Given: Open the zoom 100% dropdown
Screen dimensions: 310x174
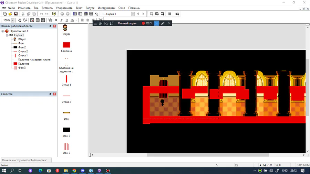Looking at the screenshot, I should click(x=13, y=20).
